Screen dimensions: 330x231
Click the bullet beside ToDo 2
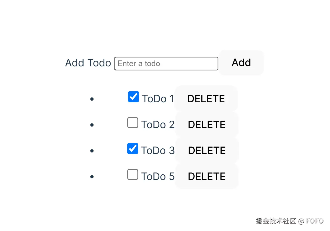92,125
